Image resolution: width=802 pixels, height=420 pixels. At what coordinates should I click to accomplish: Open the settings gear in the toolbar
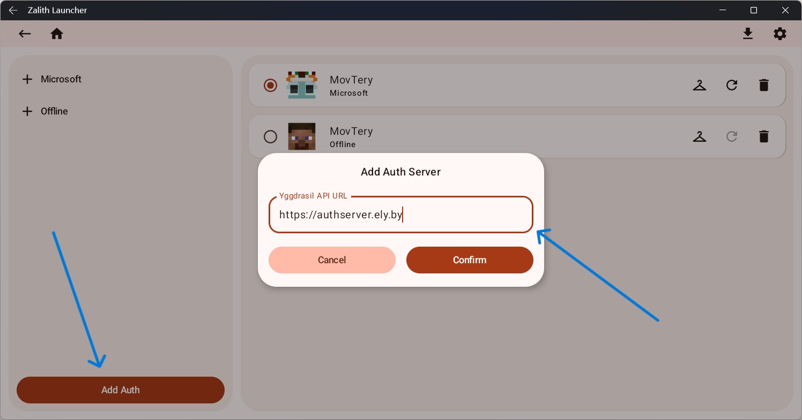tap(779, 33)
